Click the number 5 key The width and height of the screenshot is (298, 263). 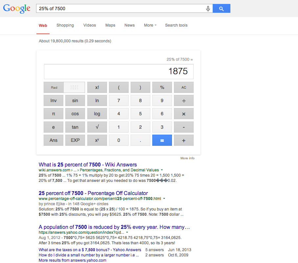coord(140,114)
